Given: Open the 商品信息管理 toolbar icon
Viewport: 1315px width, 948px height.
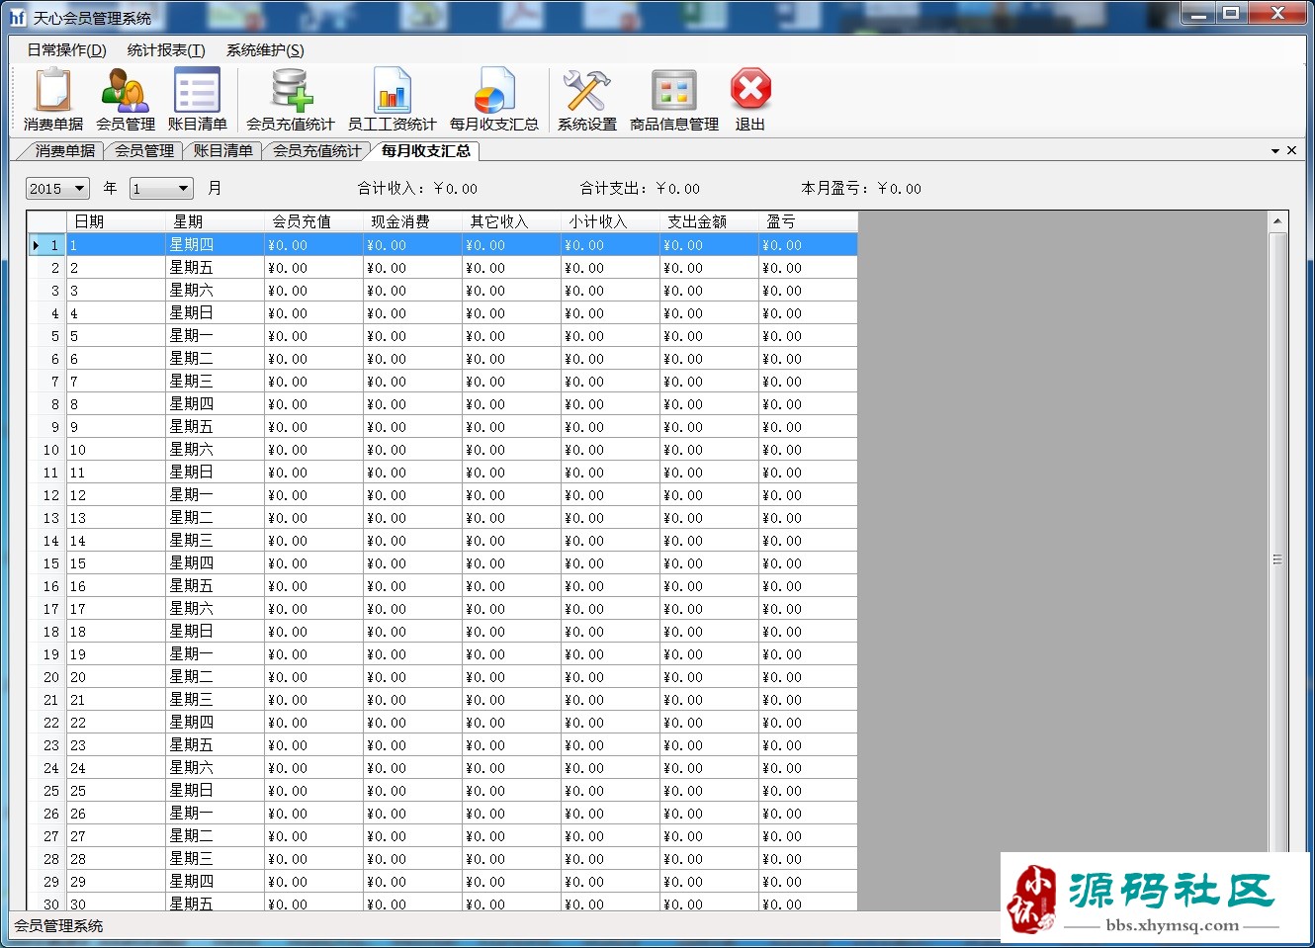Looking at the screenshot, I should coord(674,100).
